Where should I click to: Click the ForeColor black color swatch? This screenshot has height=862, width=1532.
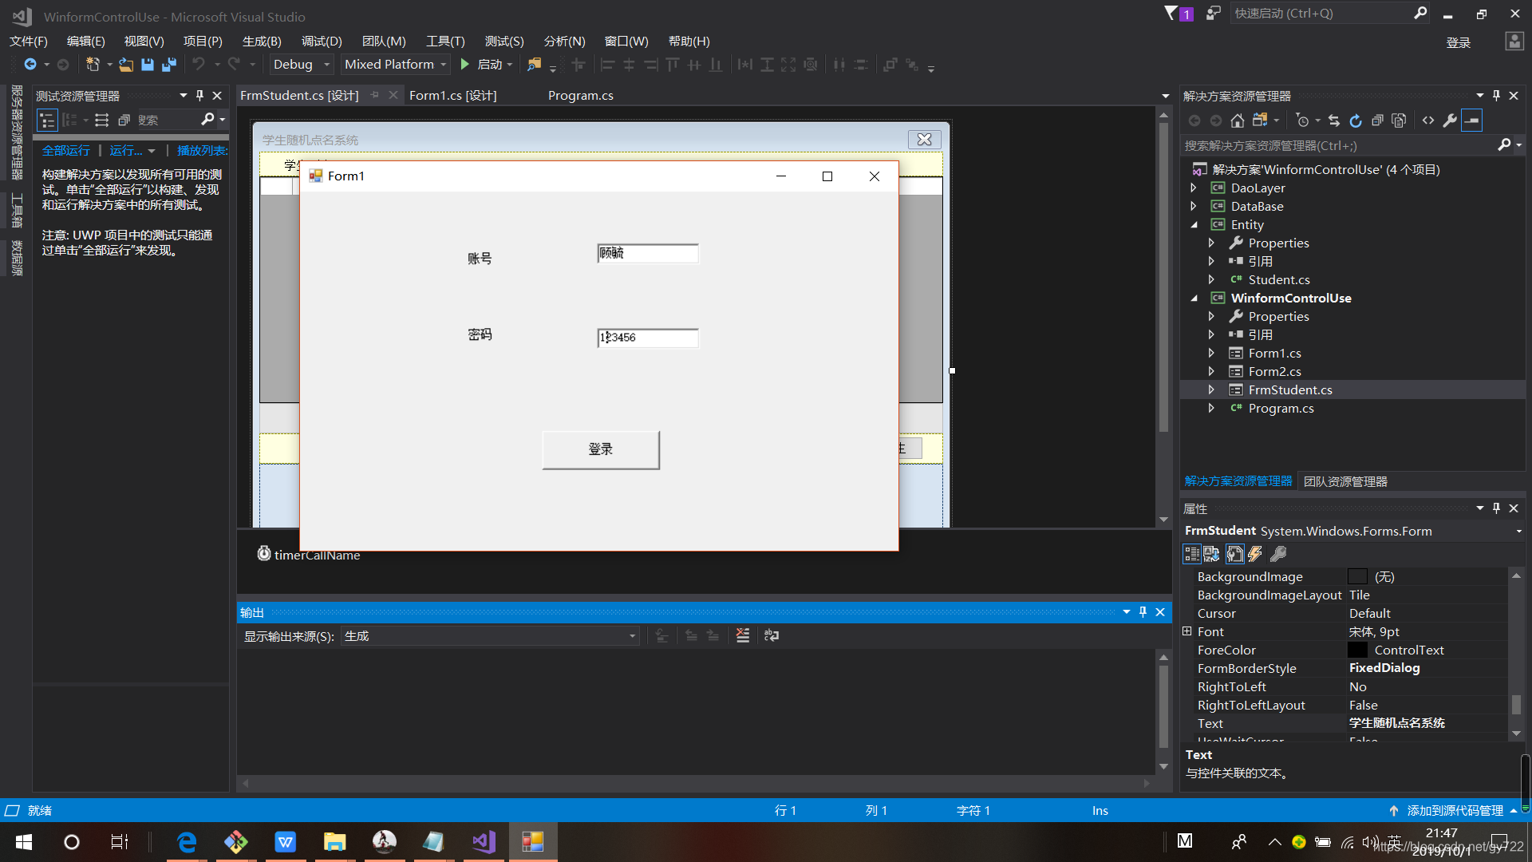(x=1357, y=650)
